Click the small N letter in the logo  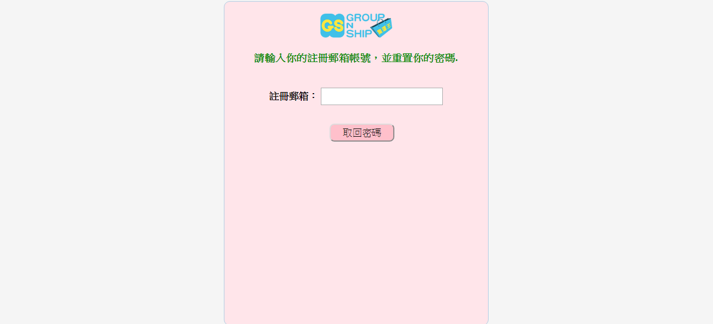point(350,25)
